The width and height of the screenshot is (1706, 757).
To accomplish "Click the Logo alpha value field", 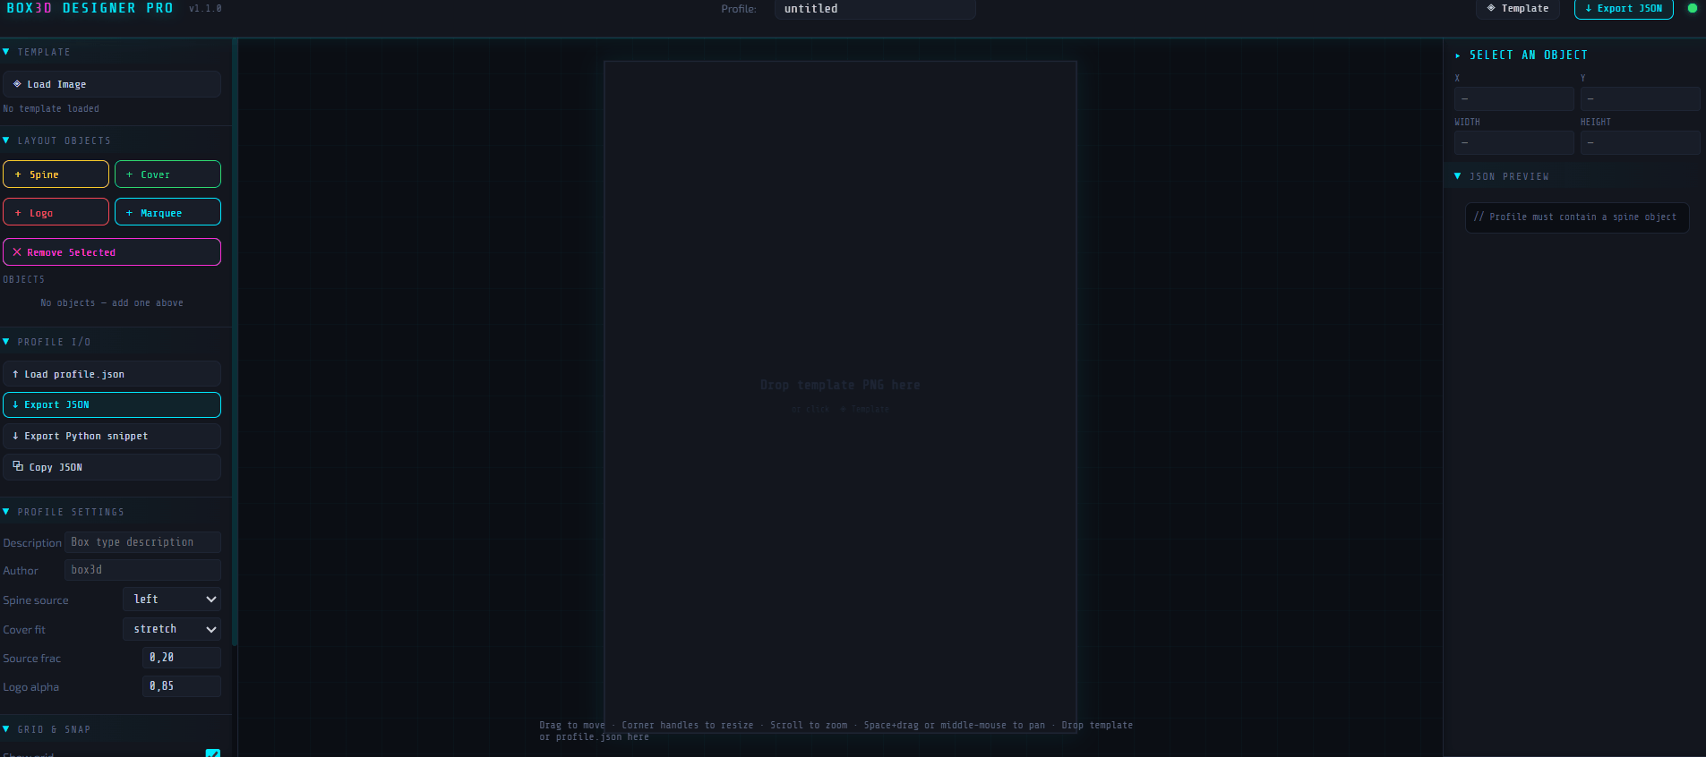I will point(181,686).
